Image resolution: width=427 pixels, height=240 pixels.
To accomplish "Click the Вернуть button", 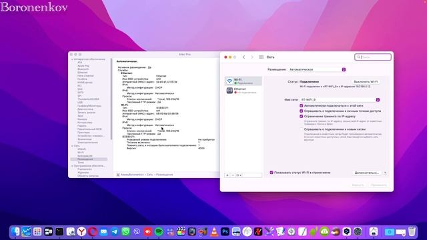I will click(358, 185).
